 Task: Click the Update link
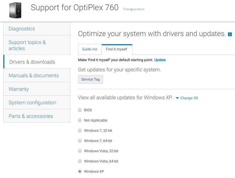point(160,60)
